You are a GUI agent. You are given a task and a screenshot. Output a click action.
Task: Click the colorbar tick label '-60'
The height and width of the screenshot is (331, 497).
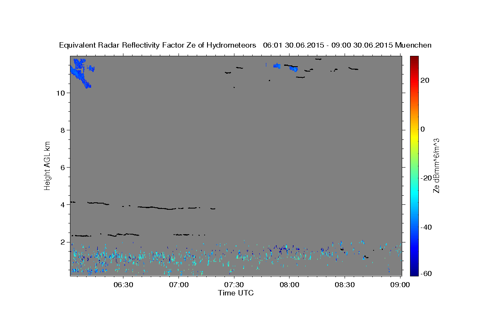click(x=426, y=273)
